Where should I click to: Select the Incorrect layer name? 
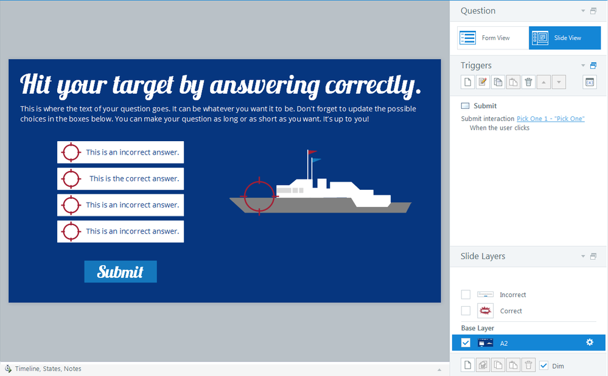512,295
